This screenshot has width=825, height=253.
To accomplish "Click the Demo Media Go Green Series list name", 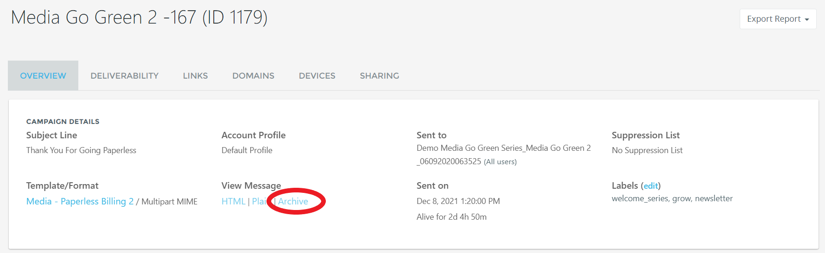I will click(503, 148).
